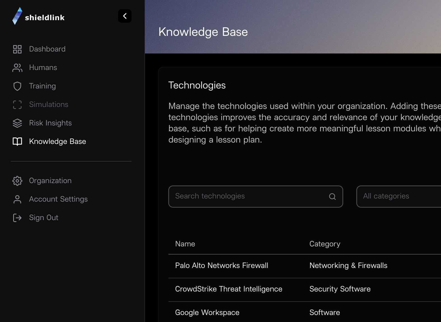Click the Category column header

[325, 244]
